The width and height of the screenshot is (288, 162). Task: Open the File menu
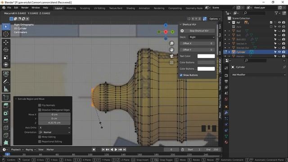tap(9, 8)
